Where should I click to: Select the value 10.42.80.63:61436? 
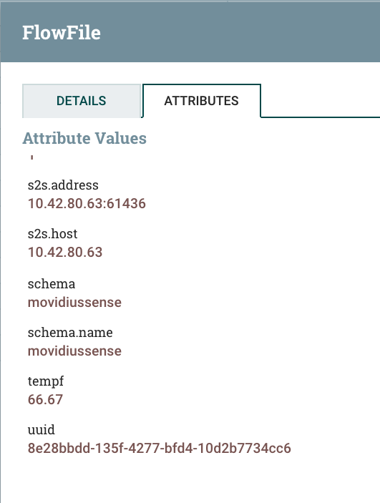[87, 204]
